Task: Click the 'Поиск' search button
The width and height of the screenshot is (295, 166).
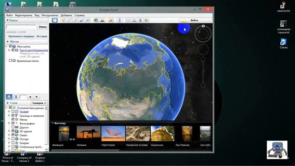Action: click(43, 27)
